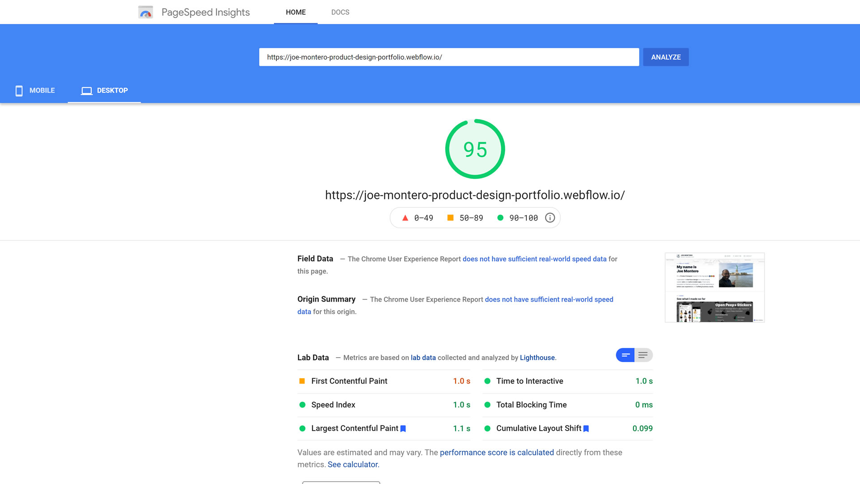Open Origin Summary insufficient speed data link

coord(549,299)
